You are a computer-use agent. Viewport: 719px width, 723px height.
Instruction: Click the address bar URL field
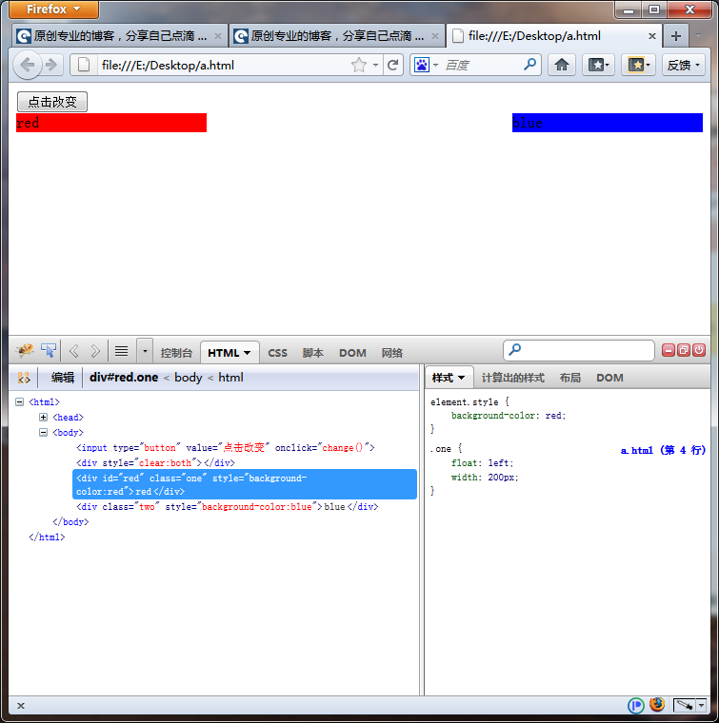pos(222,65)
